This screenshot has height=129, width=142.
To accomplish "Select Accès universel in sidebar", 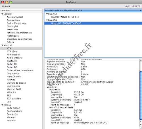I will (x=15, y=17).
